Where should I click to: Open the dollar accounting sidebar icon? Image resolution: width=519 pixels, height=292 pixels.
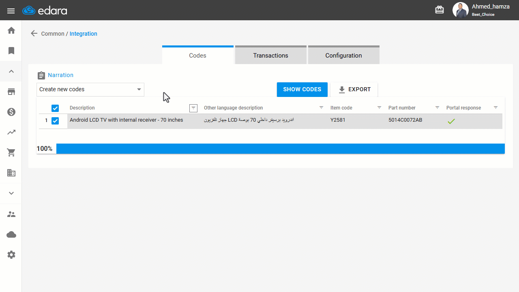click(11, 112)
